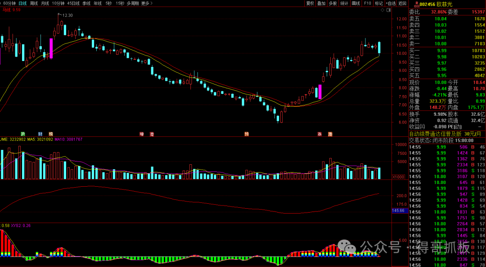Image resolution: width=486 pixels, height=267 pixels.
Task: Click the MA10: 3081767 volume label
Action: click(x=68, y=140)
